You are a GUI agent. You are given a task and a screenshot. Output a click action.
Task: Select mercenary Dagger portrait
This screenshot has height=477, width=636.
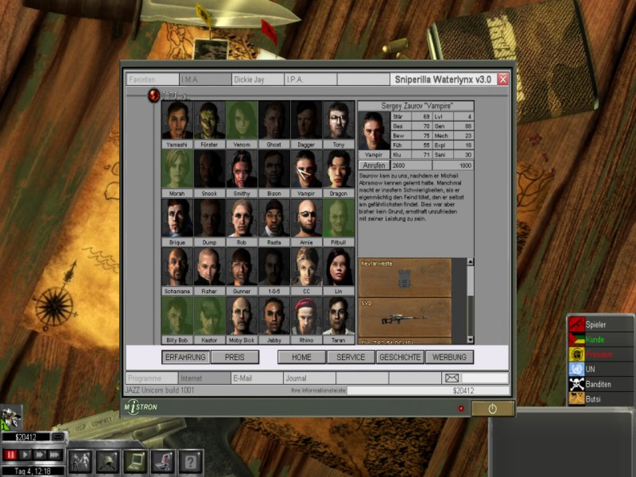[306, 121]
